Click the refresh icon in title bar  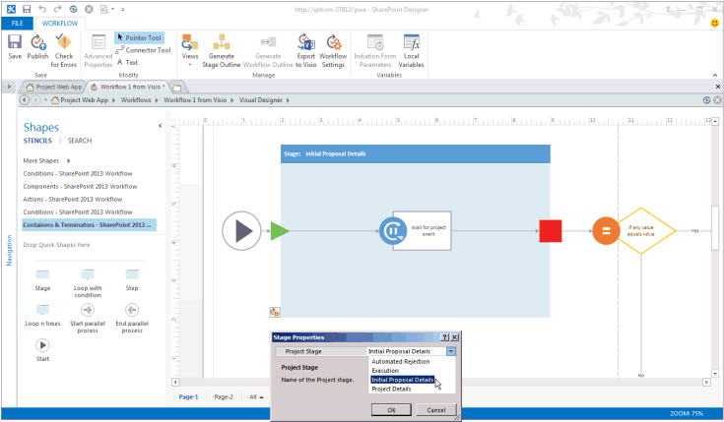point(73,9)
